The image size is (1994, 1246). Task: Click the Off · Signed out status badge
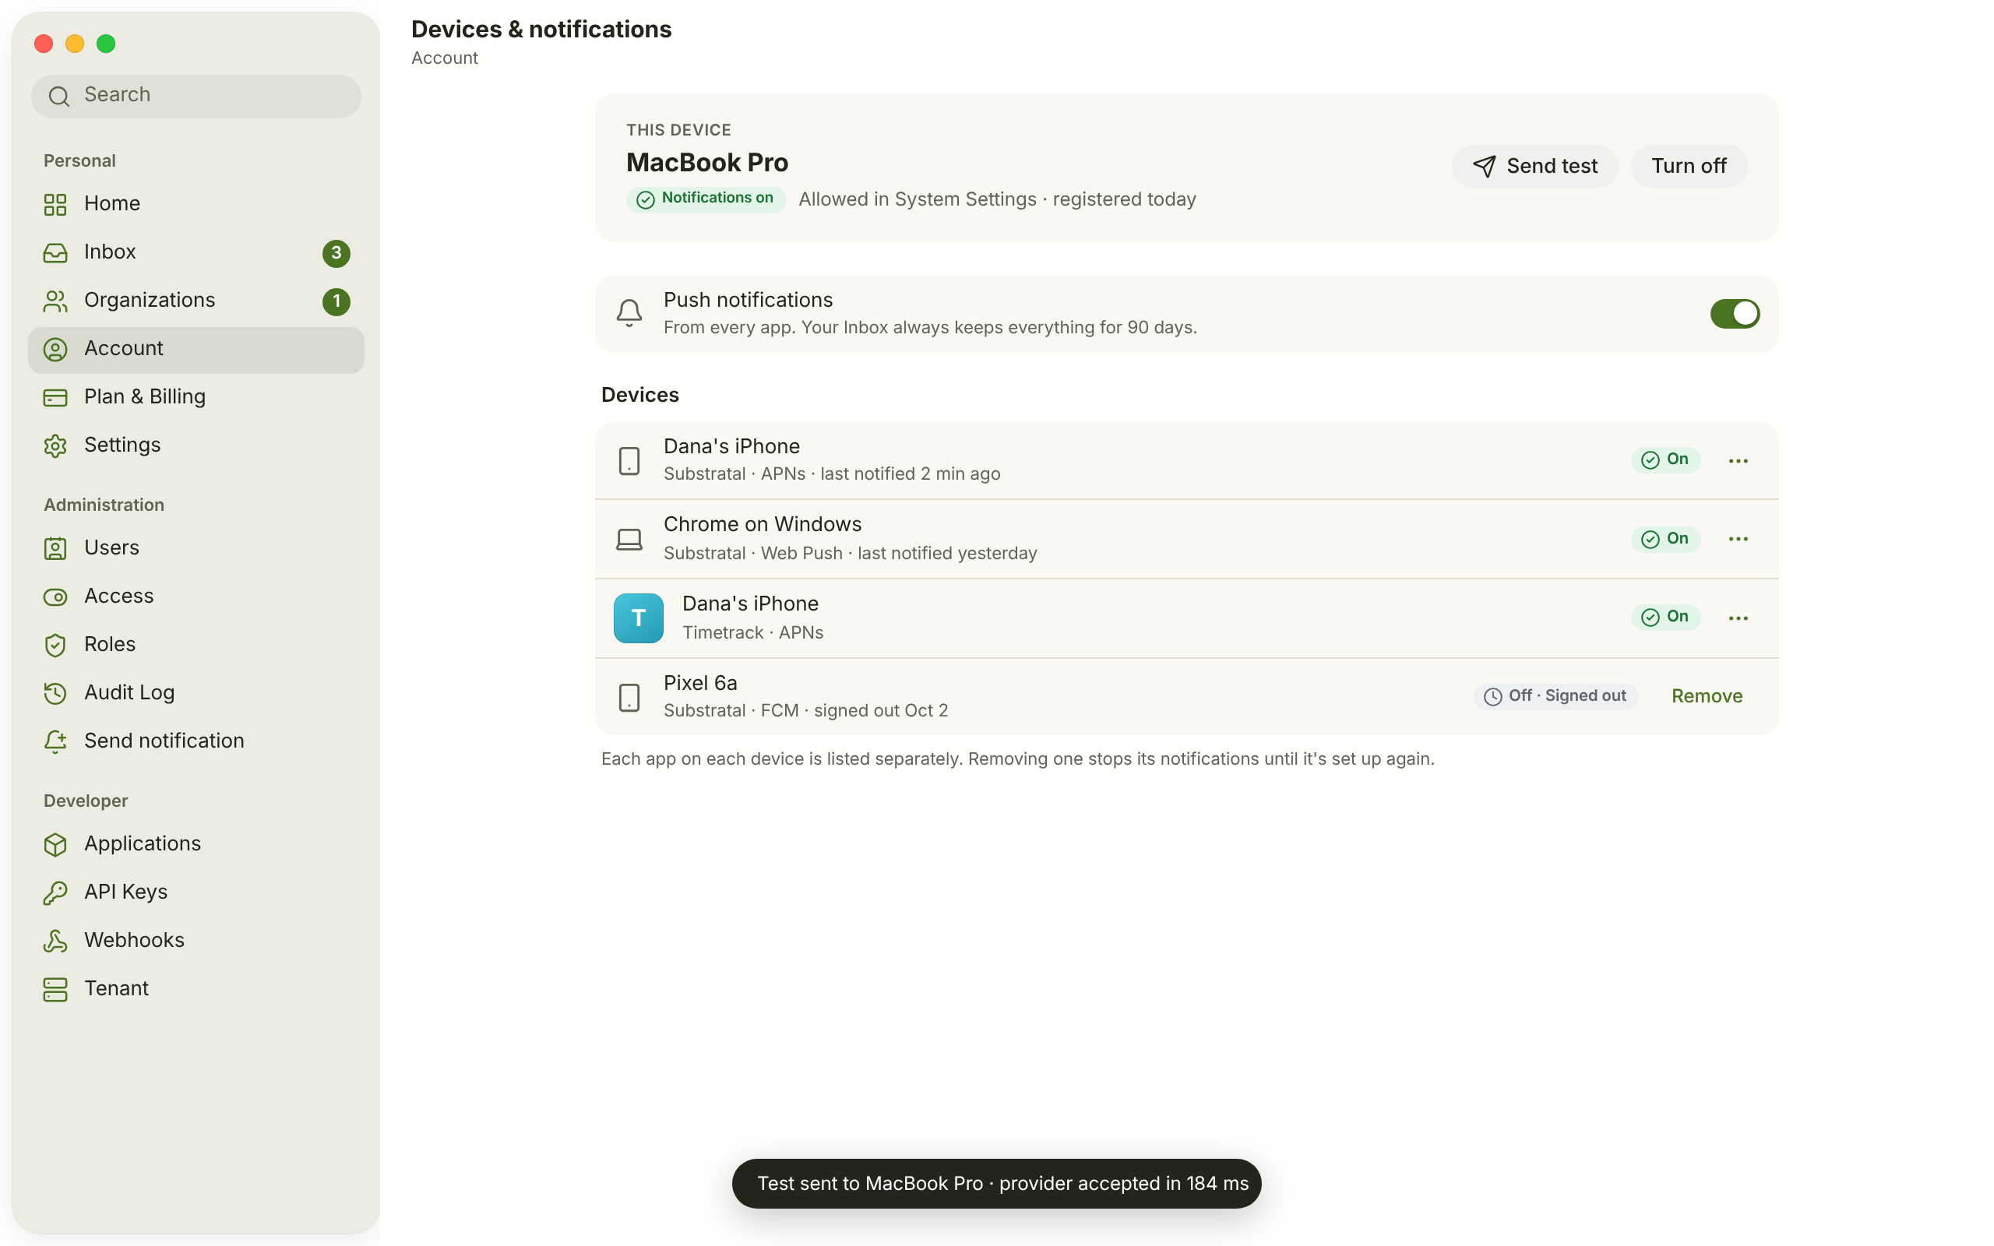pos(1555,696)
